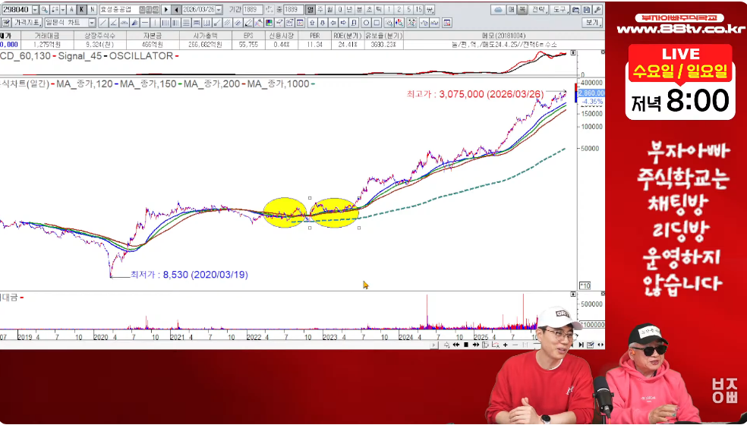Click the cloud sync icon
The width and height of the screenshot is (747, 425).
[x=498, y=10]
